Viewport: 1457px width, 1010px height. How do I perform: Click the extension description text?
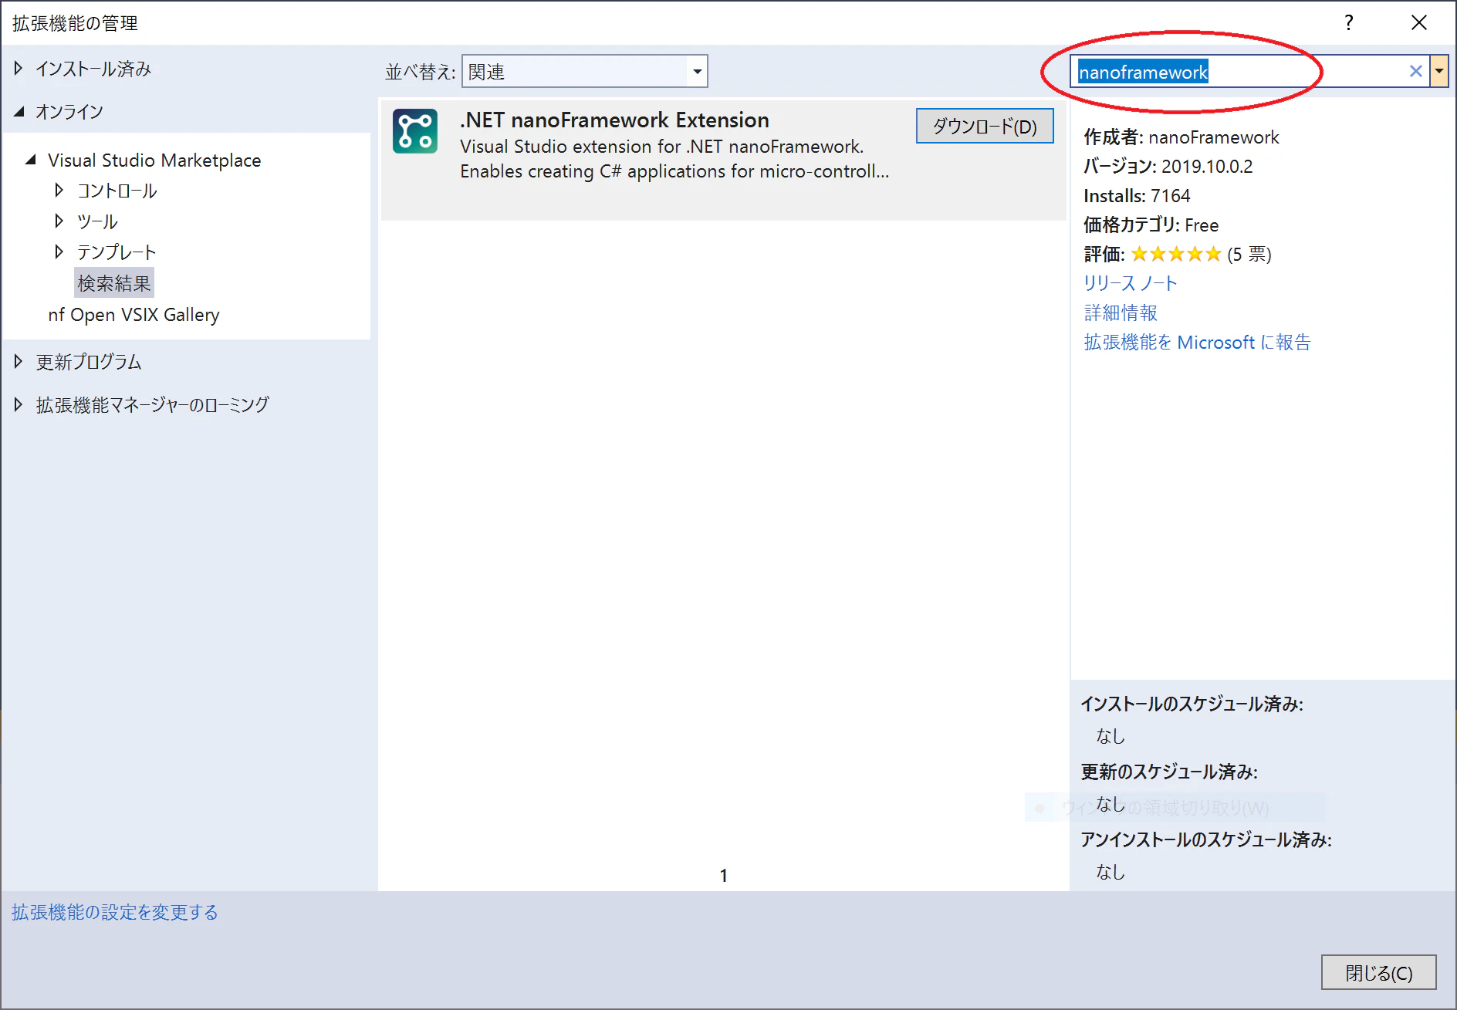point(674,159)
